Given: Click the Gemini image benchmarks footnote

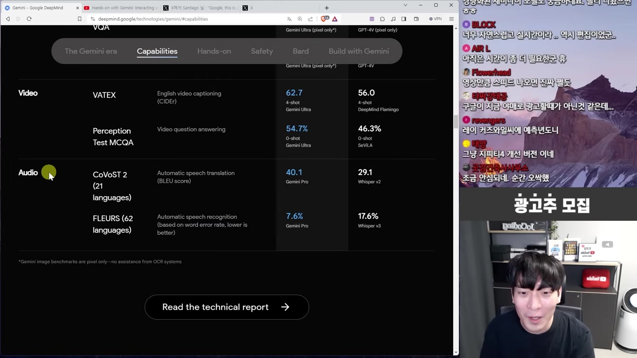Looking at the screenshot, I should coord(100,261).
